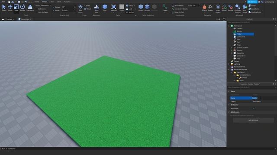The width and height of the screenshot is (277, 155).
Task: Click the Run Script icon
Action: click(245, 9)
